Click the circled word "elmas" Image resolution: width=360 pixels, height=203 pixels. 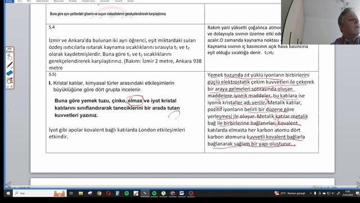(135, 101)
